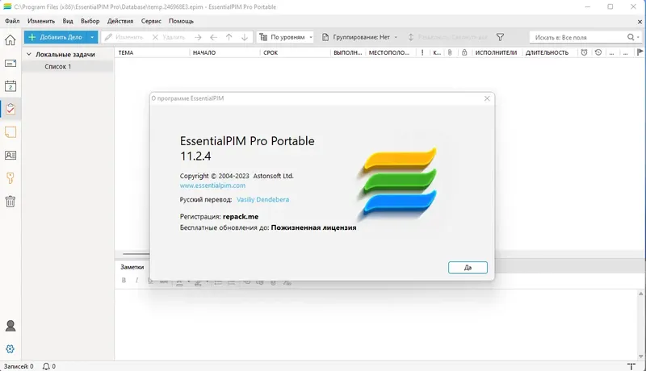Close the О программе EssentialPIM dialog
The height and width of the screenshot is (371, 646).
(487, 98)
